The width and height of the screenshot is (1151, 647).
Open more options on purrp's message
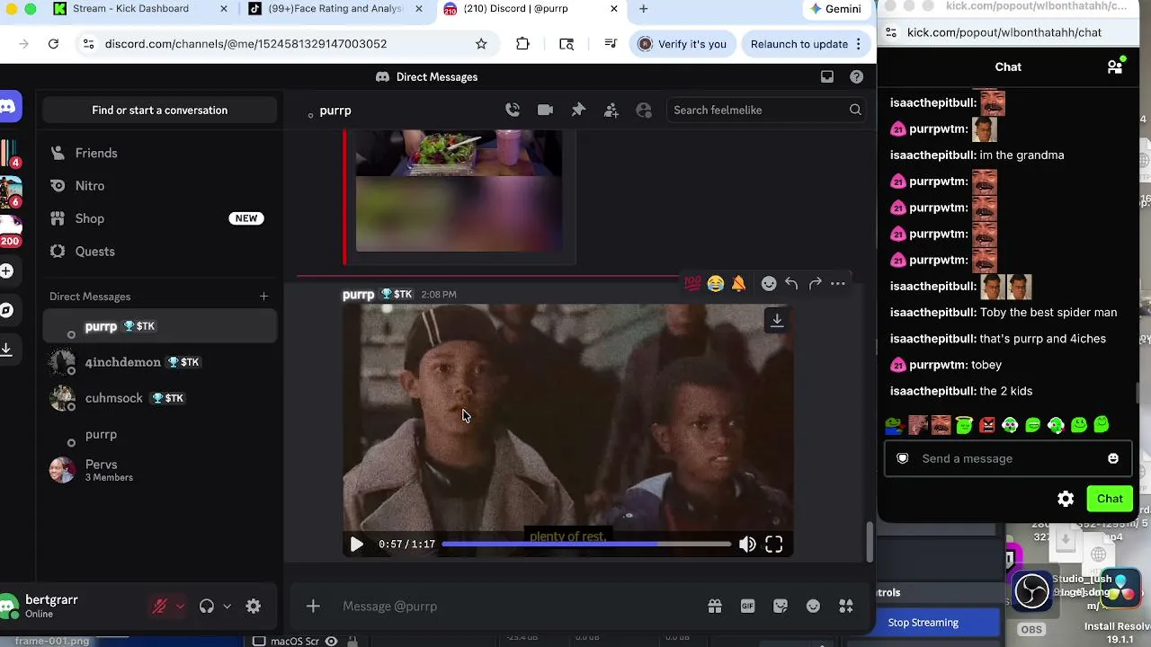pyautogui.click(x=837, y=284)
